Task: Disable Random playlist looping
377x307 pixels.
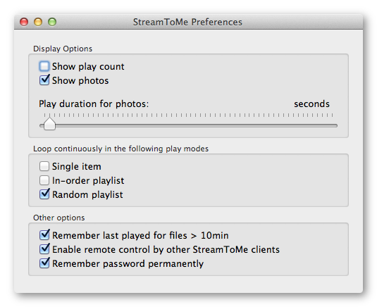Action: coord(44,194)
